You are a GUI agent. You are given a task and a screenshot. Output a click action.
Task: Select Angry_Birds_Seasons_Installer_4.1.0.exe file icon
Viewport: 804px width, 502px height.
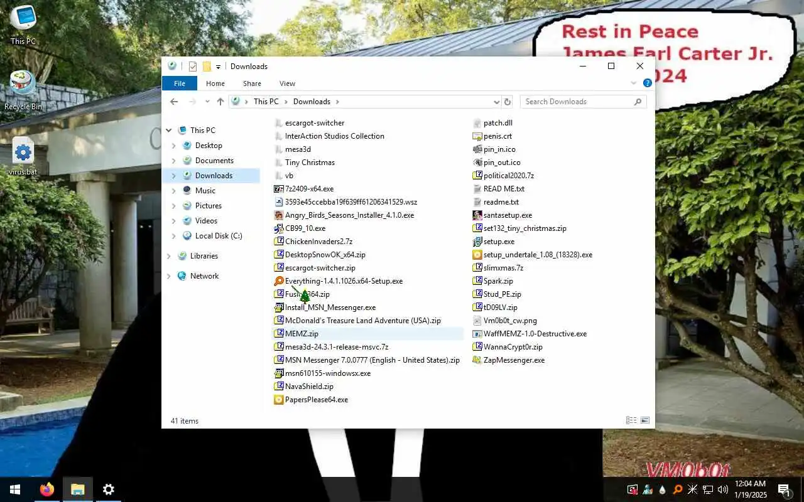(279, 215)
